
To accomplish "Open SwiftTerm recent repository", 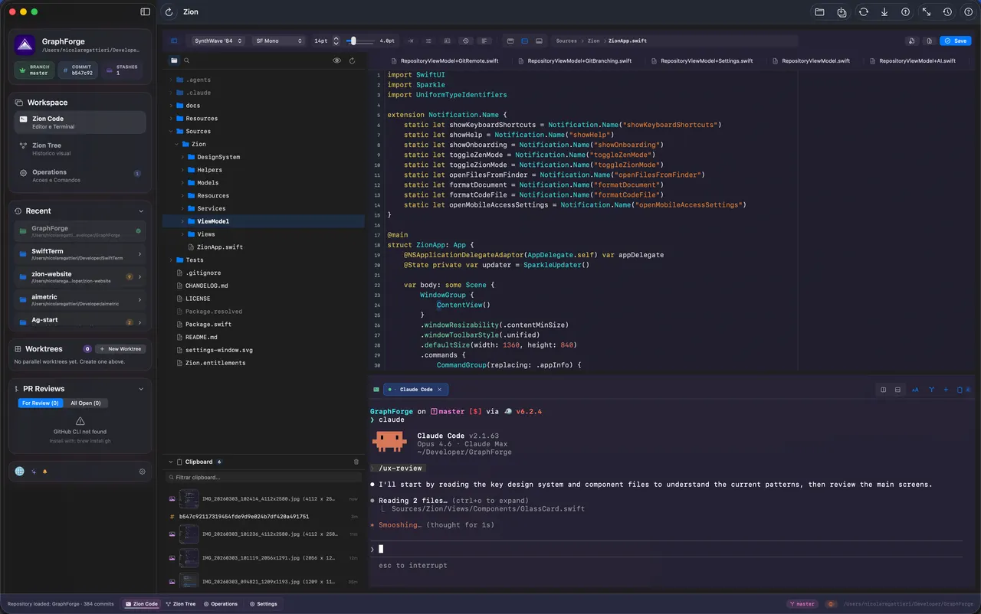I will click(80, 254).
